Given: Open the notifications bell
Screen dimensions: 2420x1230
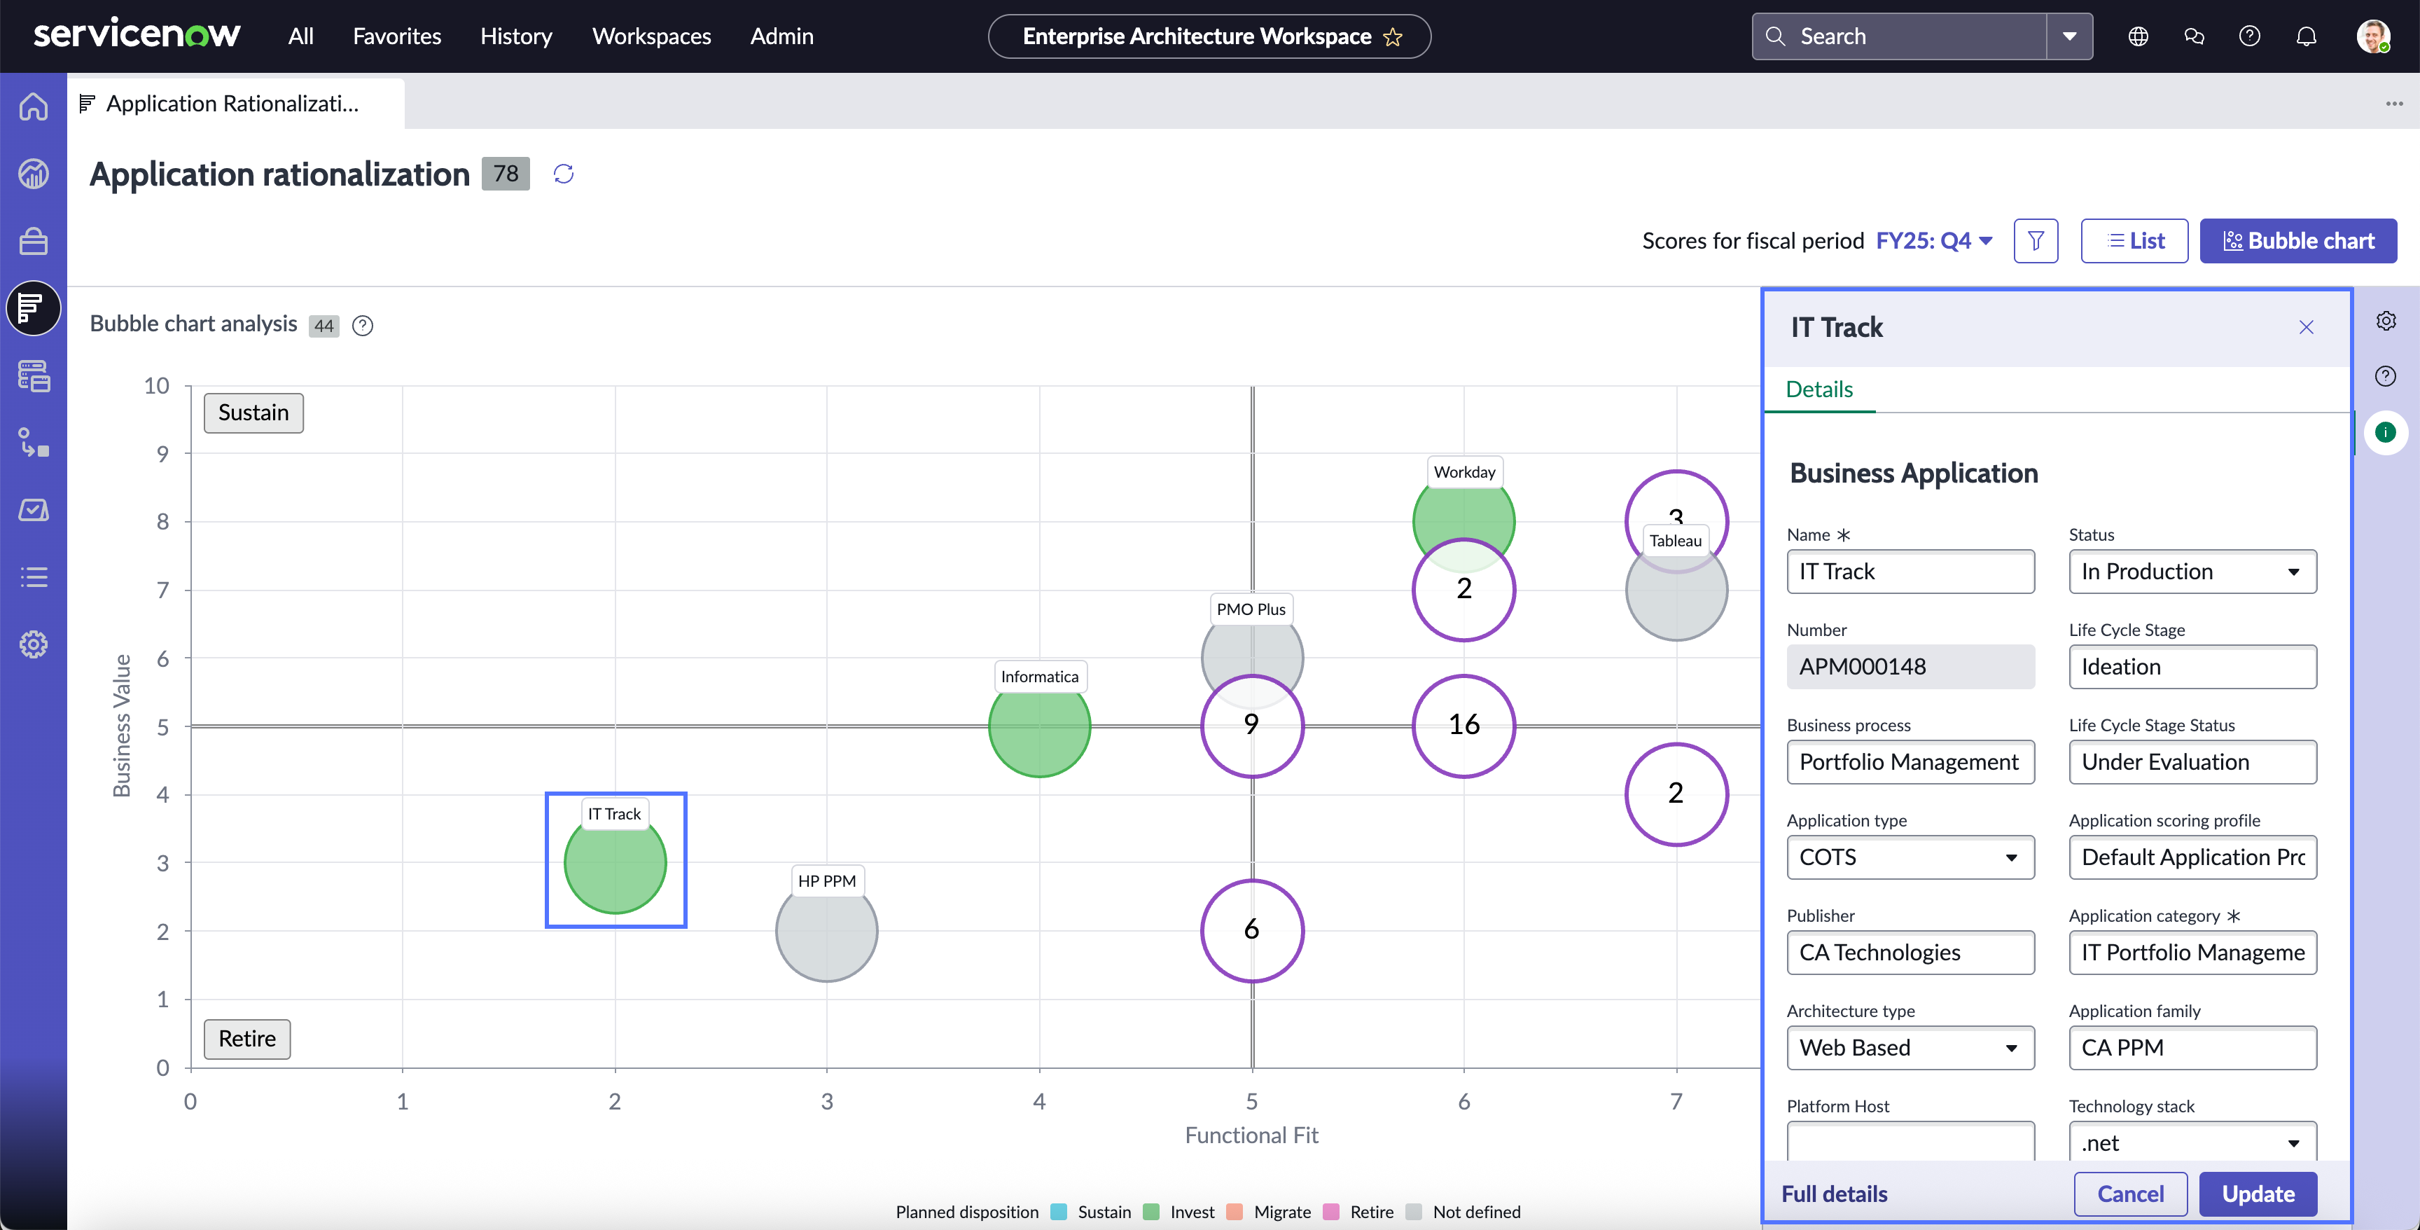Looking at the screenshot, I should point(2307,36).
